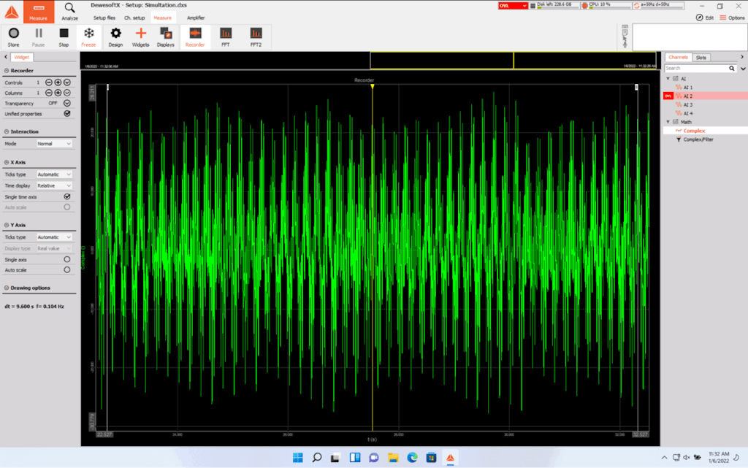The height and width of the screenshot is (468, 748).
Task: Enable Y Axis Auto scale
Action: pos(67,269)
